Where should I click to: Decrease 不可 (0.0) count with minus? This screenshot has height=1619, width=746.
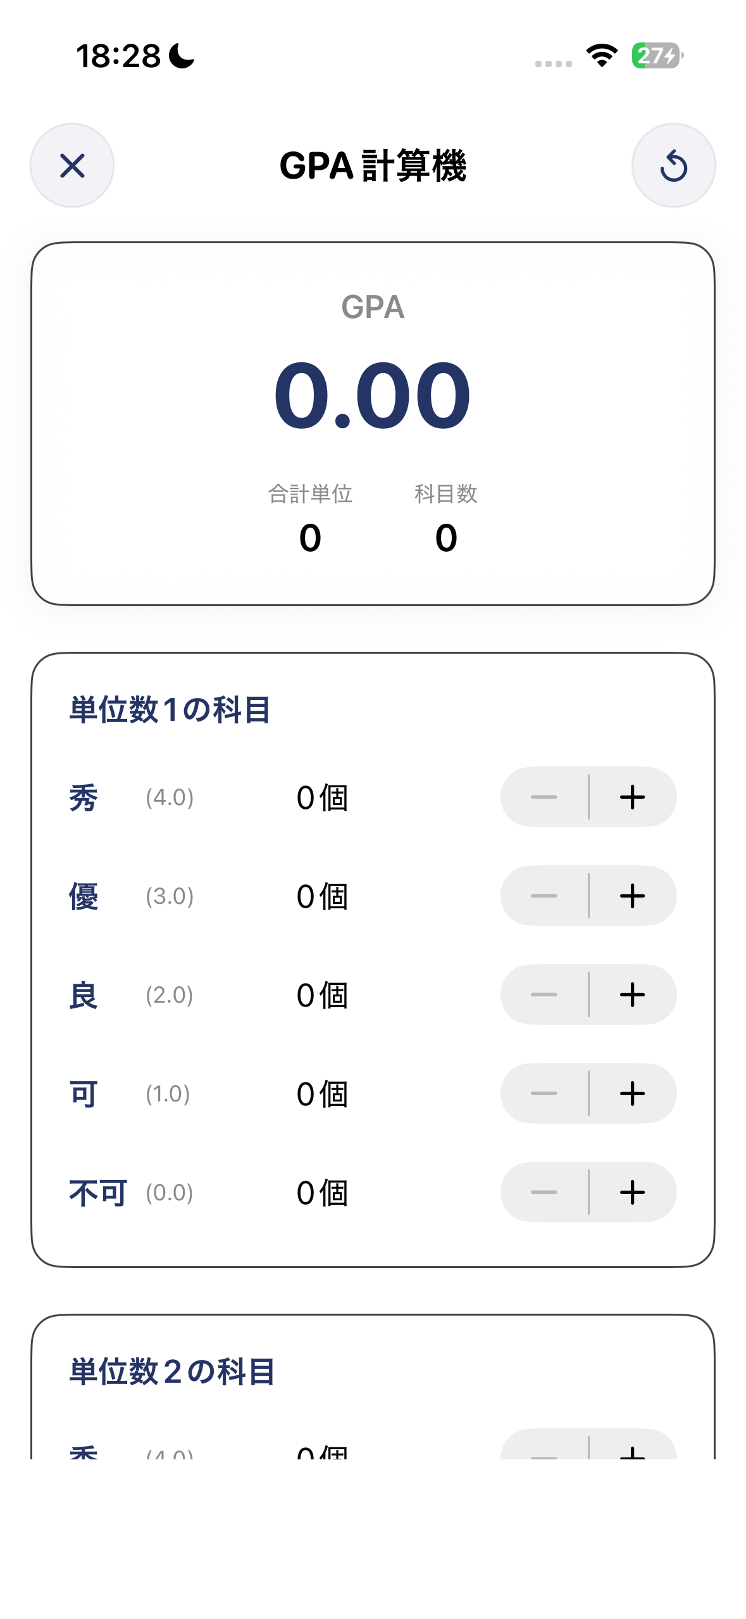pyautogui.click(x=544, y=1192)
